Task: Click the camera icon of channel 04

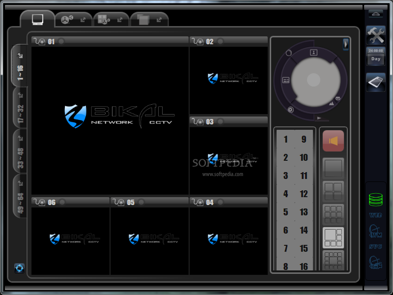Action: point(198,202)
